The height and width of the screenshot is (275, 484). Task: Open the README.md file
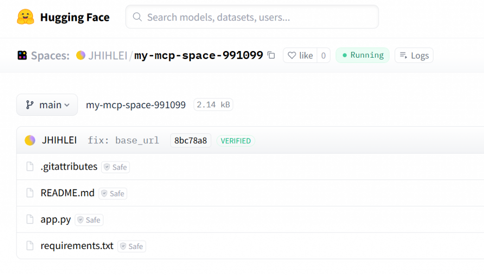pyautogui.click(x=68, y=193)
